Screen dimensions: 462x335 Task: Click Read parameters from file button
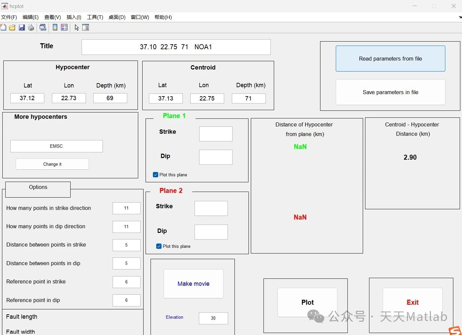click(390, 59)
